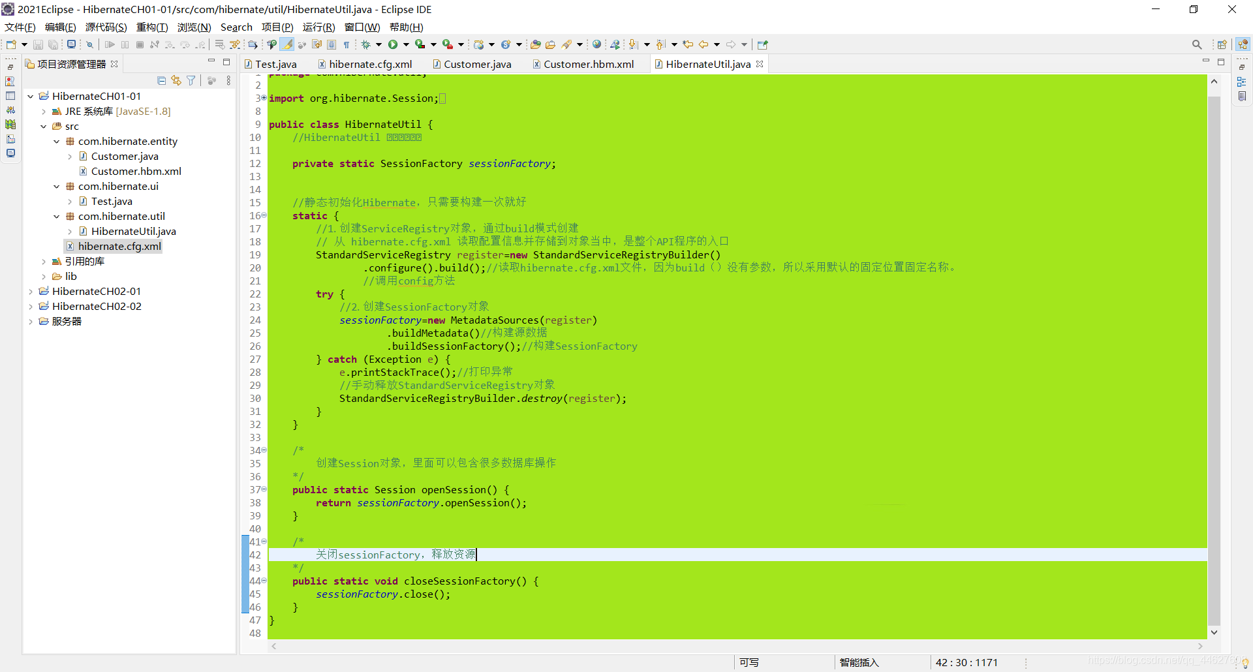Select HibernateUtil.java in project tree

click(x=133, y=232)
